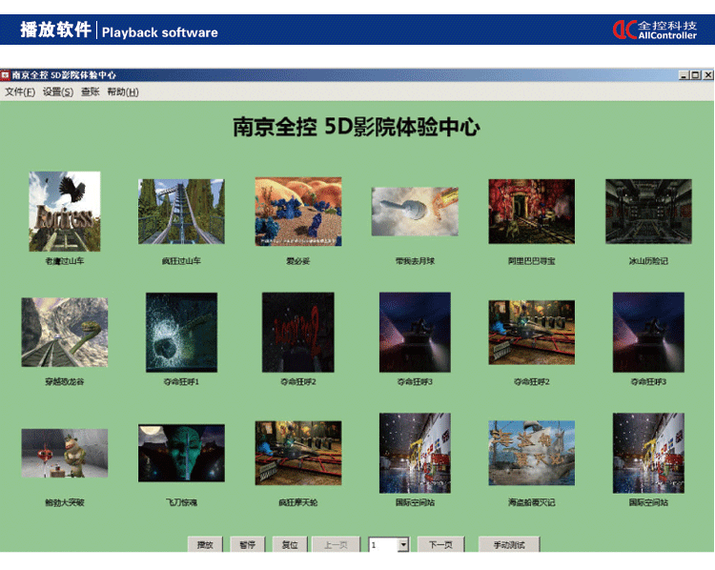Choose the 疯狂过山车 roller coaster thumbnail
The height and width of the screenshot is (570, 715).
pos(181,212)
